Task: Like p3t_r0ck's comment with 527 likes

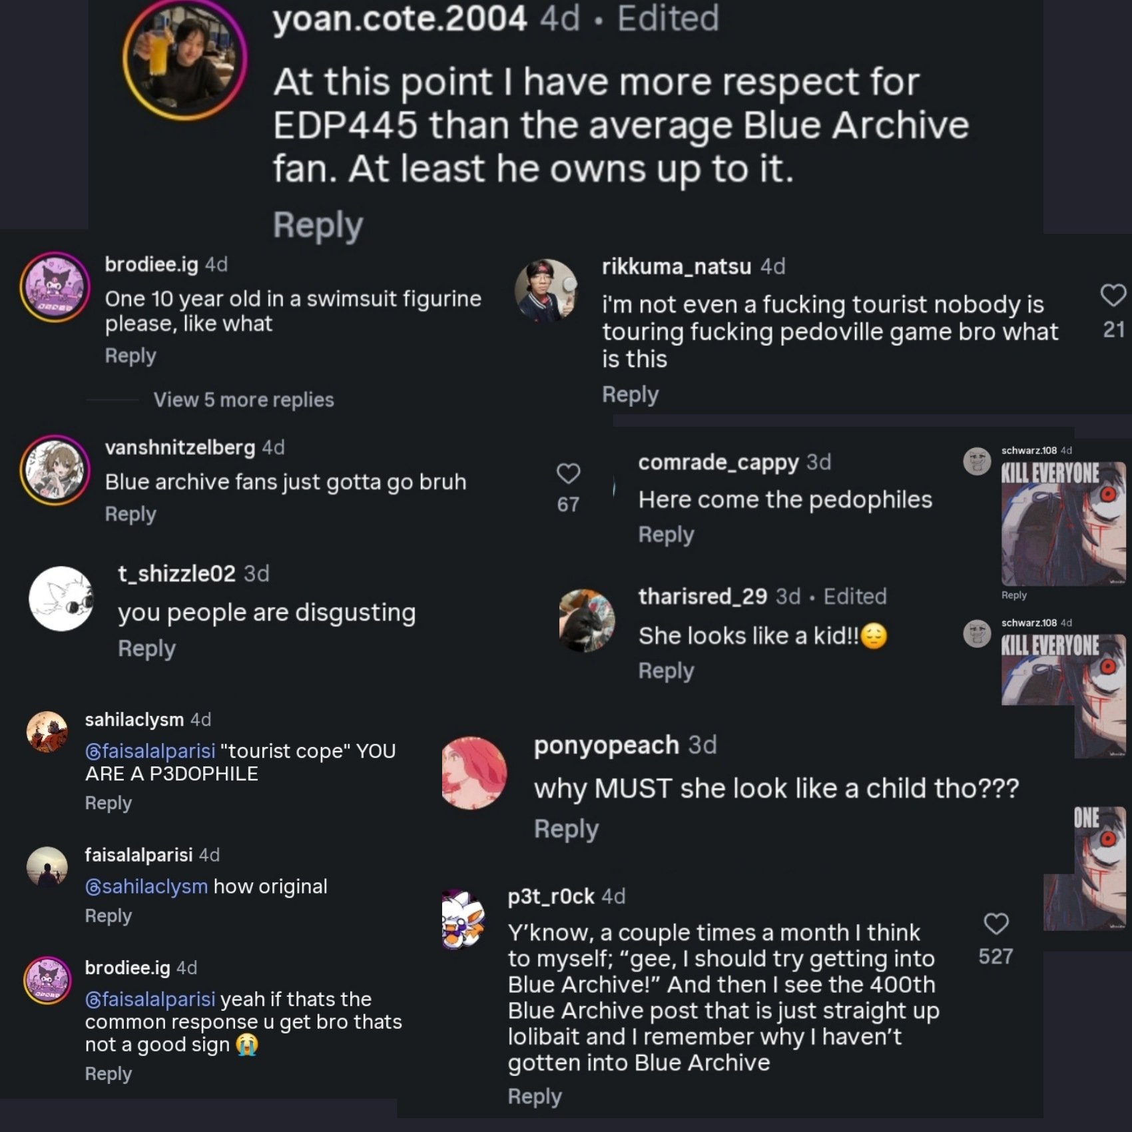Action: [x=995, y=924]
